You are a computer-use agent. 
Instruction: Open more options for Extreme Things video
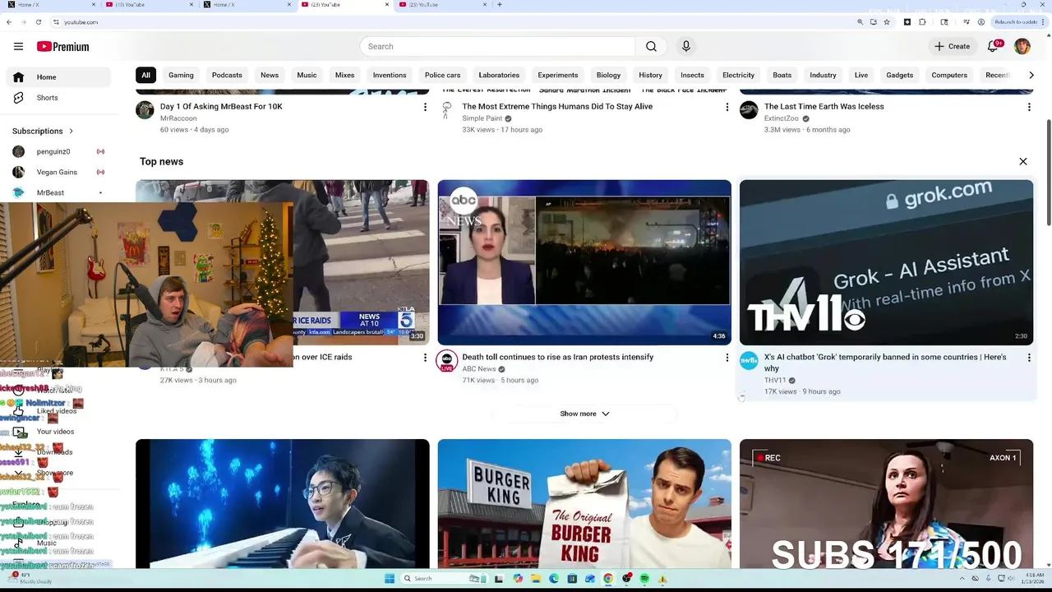727,107
